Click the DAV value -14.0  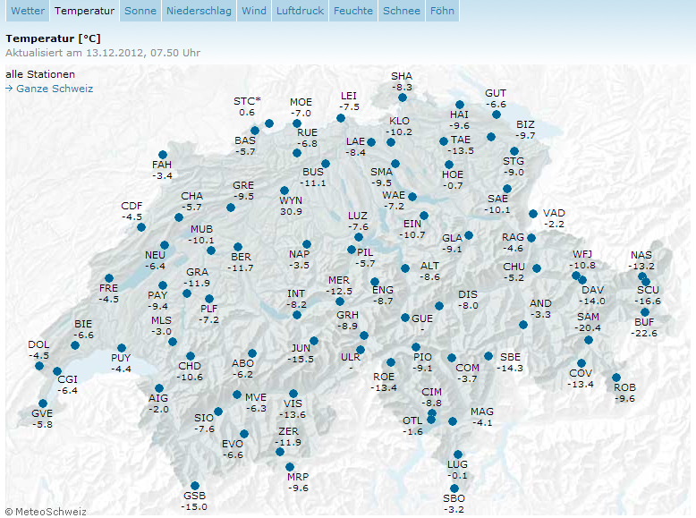pyautogui.click(x=591, y=301)
